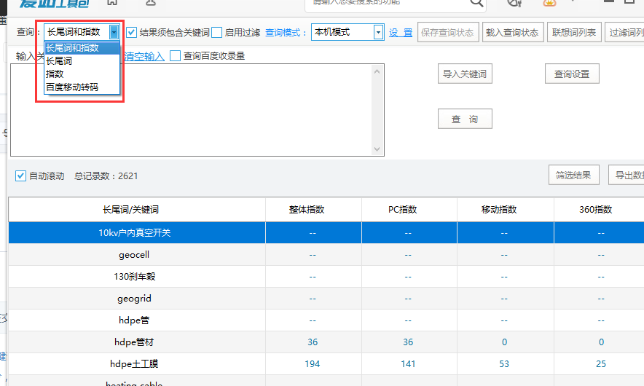Click the 导入关键词 button

(464, 74)
